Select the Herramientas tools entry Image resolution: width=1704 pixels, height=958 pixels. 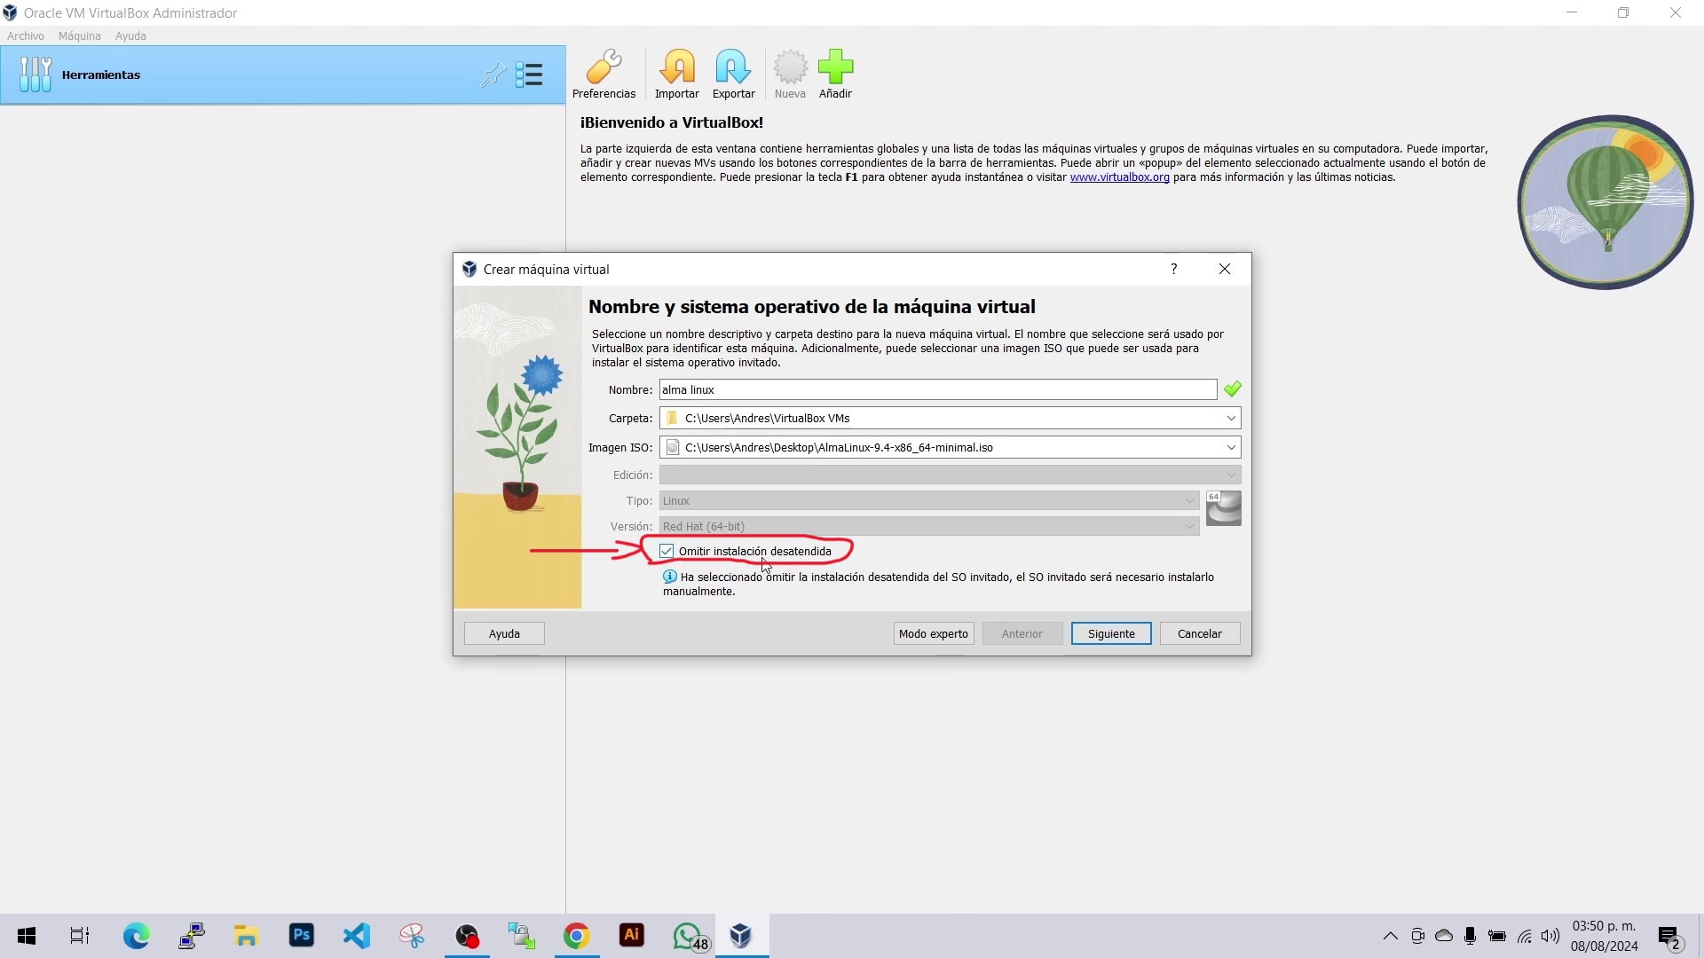pos(282,75)
